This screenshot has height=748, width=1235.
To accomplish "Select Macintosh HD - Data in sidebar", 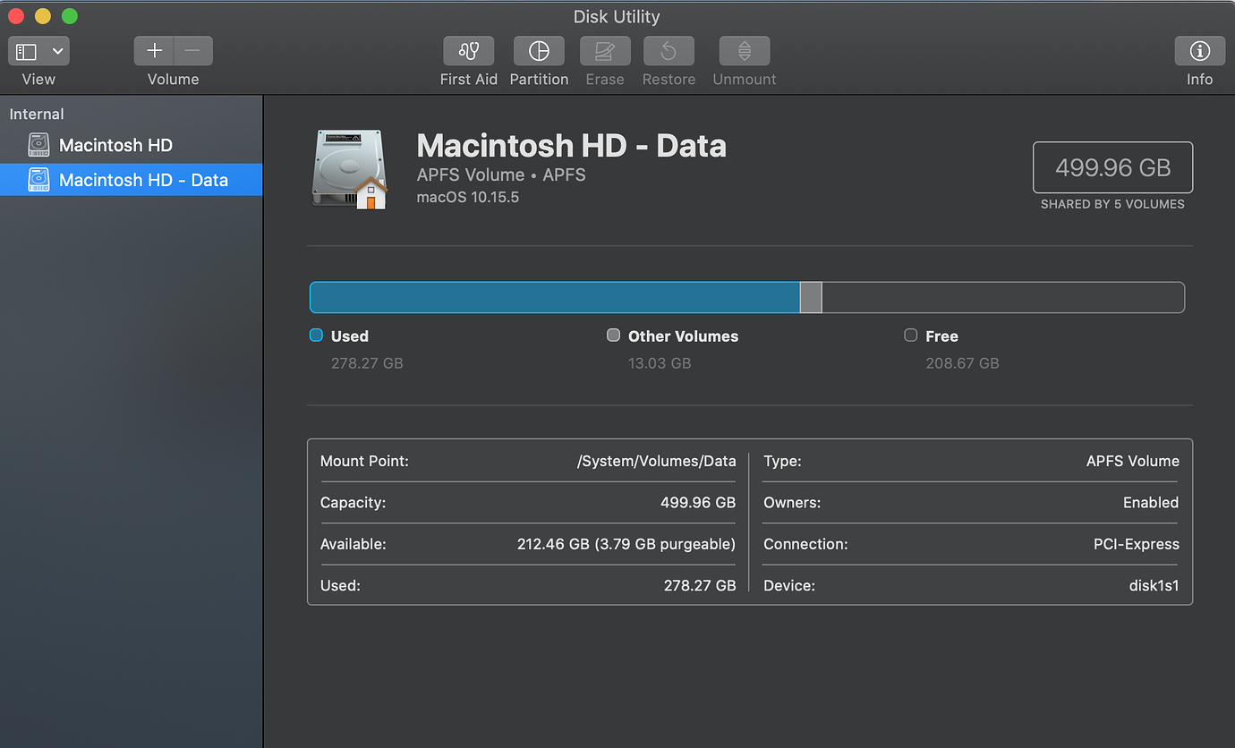I will (131, 180).
